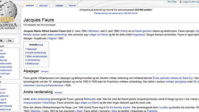Edit the Alpejeger section via rediger
This screenshot has height=112, width=199.
click(x=45, y=72)
